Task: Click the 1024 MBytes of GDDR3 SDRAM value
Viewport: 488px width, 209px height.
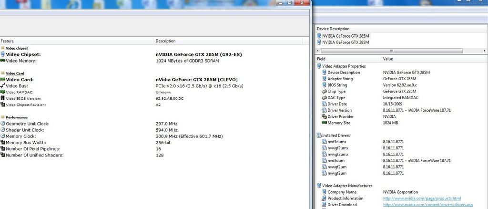Action: 187,61
